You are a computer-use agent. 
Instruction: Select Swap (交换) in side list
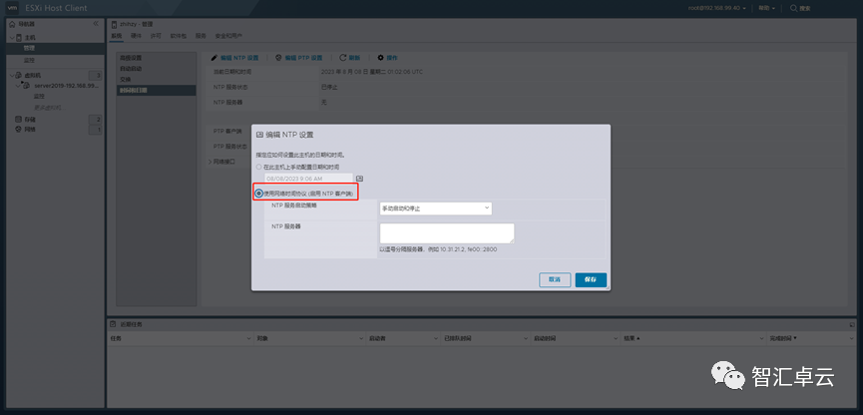click(156, 79)
